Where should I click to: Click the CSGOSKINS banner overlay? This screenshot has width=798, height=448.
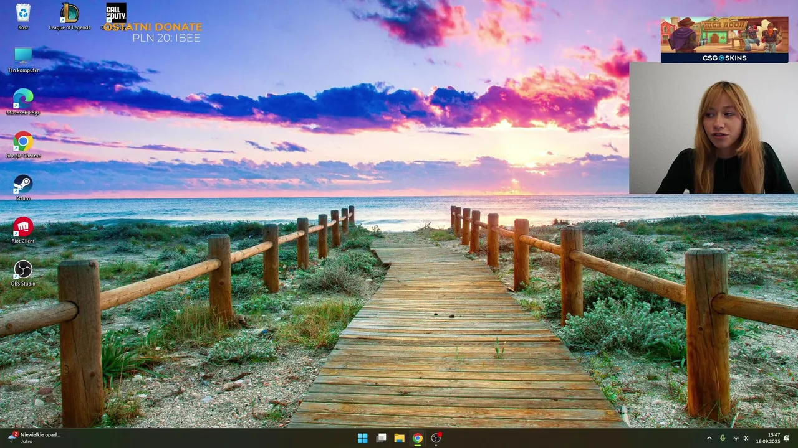point(724,40)
